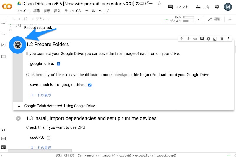This screenshot has width=236, height=157.
Task: Click the horizontal scrollbar at the bottom
Action: click(x=40, y=151)
